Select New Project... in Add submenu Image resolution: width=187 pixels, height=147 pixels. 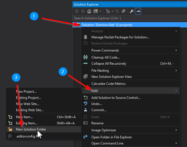[44, 92]
